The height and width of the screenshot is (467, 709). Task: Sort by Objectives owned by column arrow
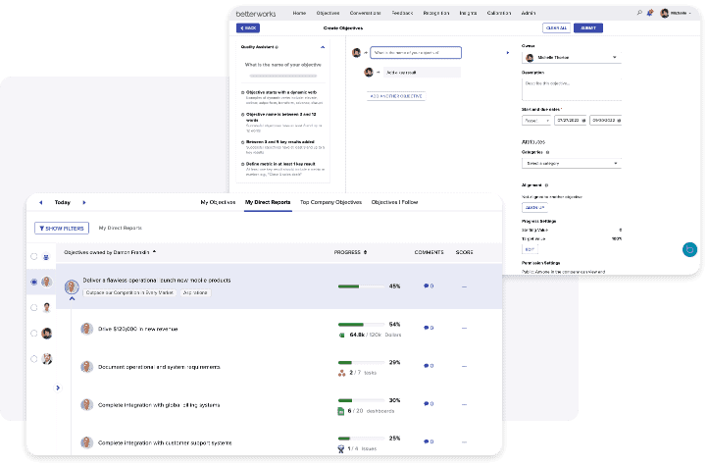[154, 251]
